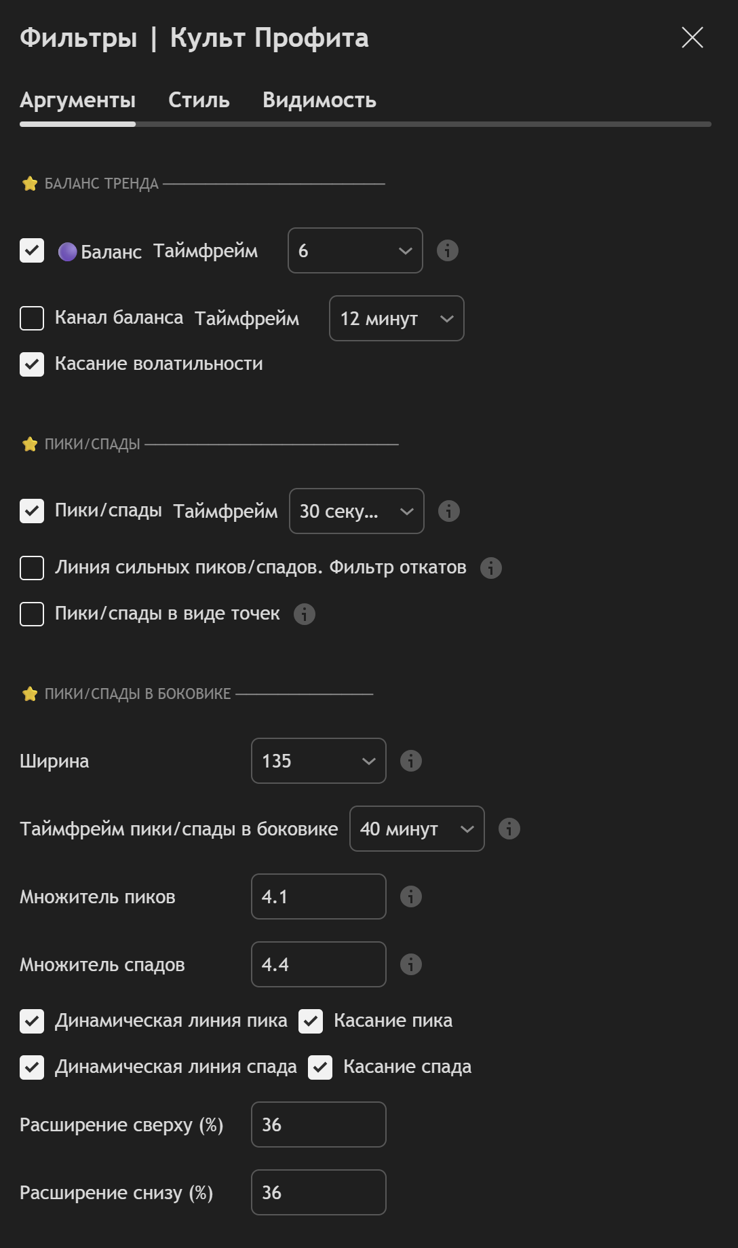Click info icon next to Ширина field
Viewport: 738px width, 1248px height.
(411, 761)
